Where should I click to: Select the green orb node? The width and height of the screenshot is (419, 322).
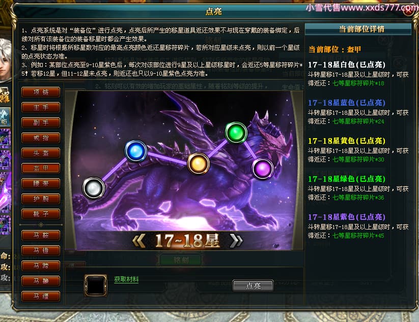(x=236, y=133)
